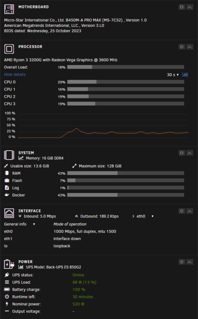198x319 pixels.
Task: Open Processor panel settings gear
Action: (x=181, y=47)
